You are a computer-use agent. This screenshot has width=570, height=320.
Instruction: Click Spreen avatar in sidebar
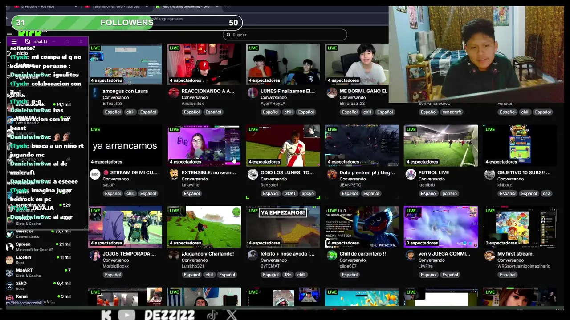tap(9, 247)
